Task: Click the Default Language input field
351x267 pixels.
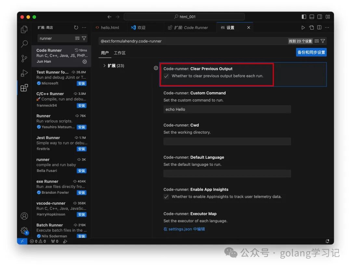Action: 227,173
